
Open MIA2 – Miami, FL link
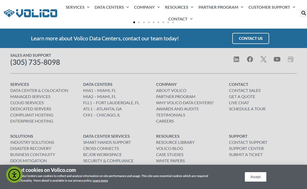[100, 97]
